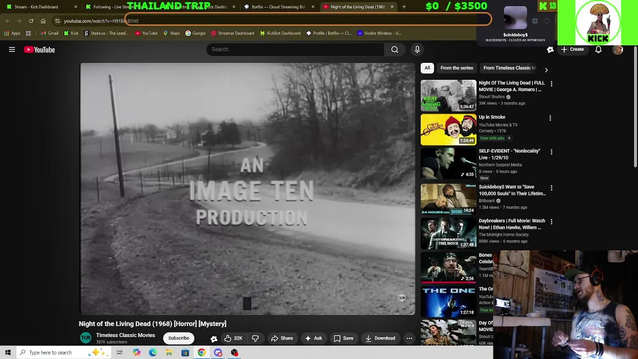Open Task View on taskbar
638x359 pixels.
(120, 353)
